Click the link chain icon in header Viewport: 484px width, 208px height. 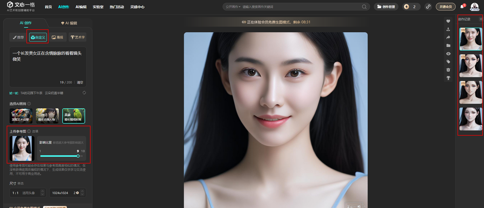tap(428, 6)
